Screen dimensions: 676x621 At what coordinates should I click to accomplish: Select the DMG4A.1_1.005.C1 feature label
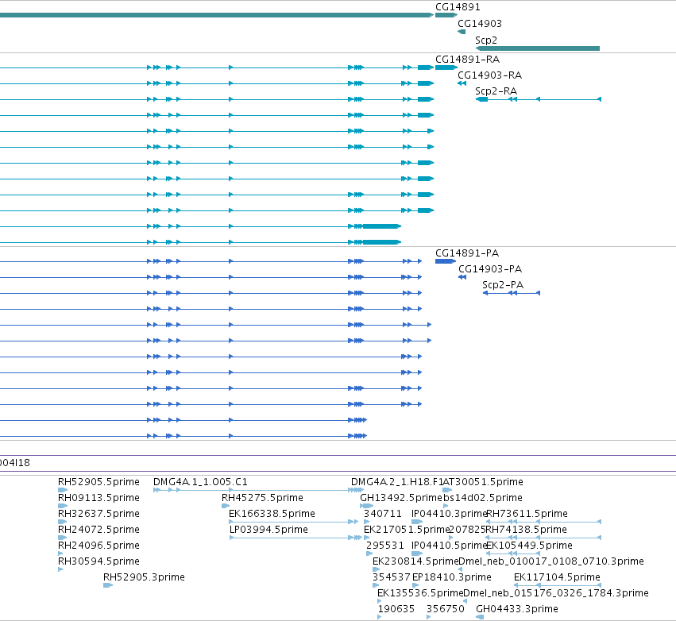pos(200,482)
